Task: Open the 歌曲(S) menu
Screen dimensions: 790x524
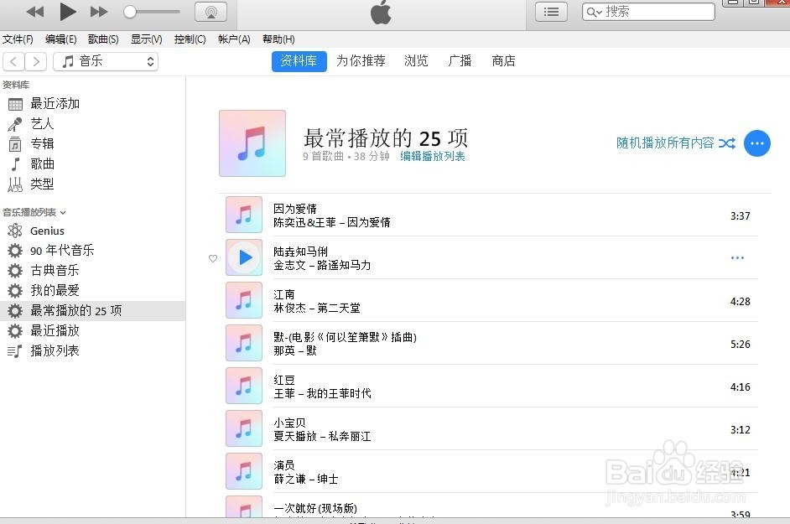Action: click(x=103, y=39)
